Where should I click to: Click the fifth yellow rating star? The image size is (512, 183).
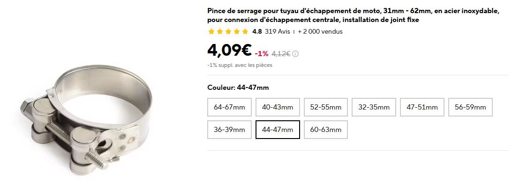pyautogui.click(x=245, y=32)
